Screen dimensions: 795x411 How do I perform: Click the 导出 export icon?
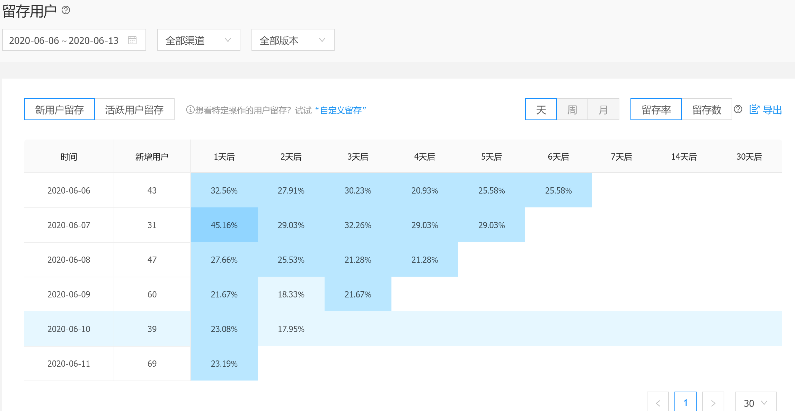754,109
